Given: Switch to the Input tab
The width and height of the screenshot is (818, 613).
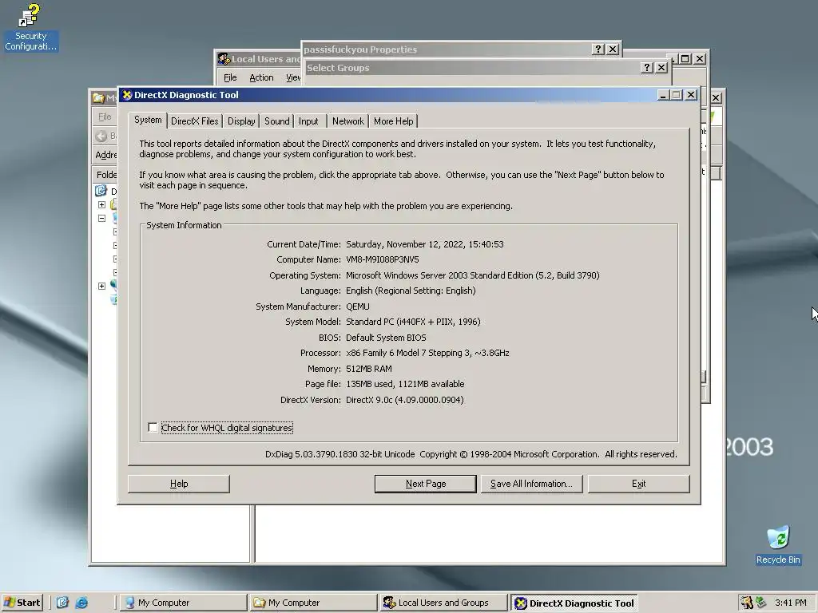Looking at the screenshot, I should [x=308, y=121].
